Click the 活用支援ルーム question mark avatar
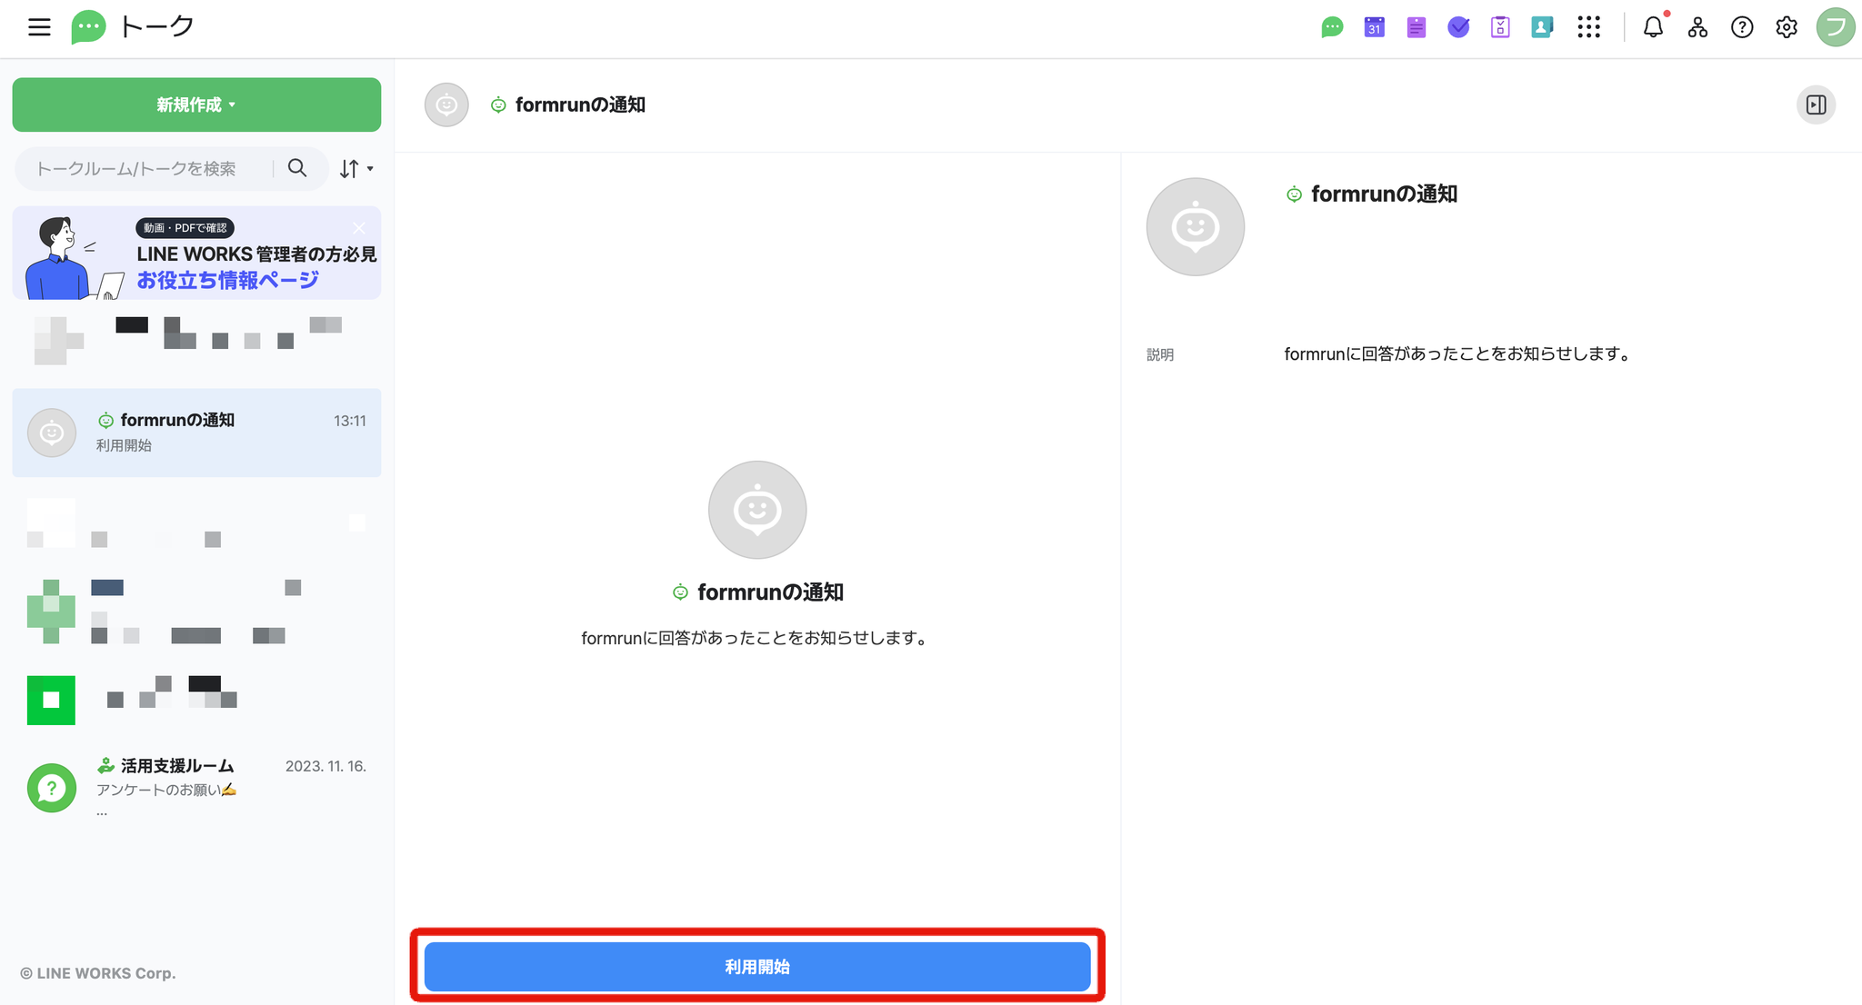The image size is (1862, 1005). click(x=51, y=787)
